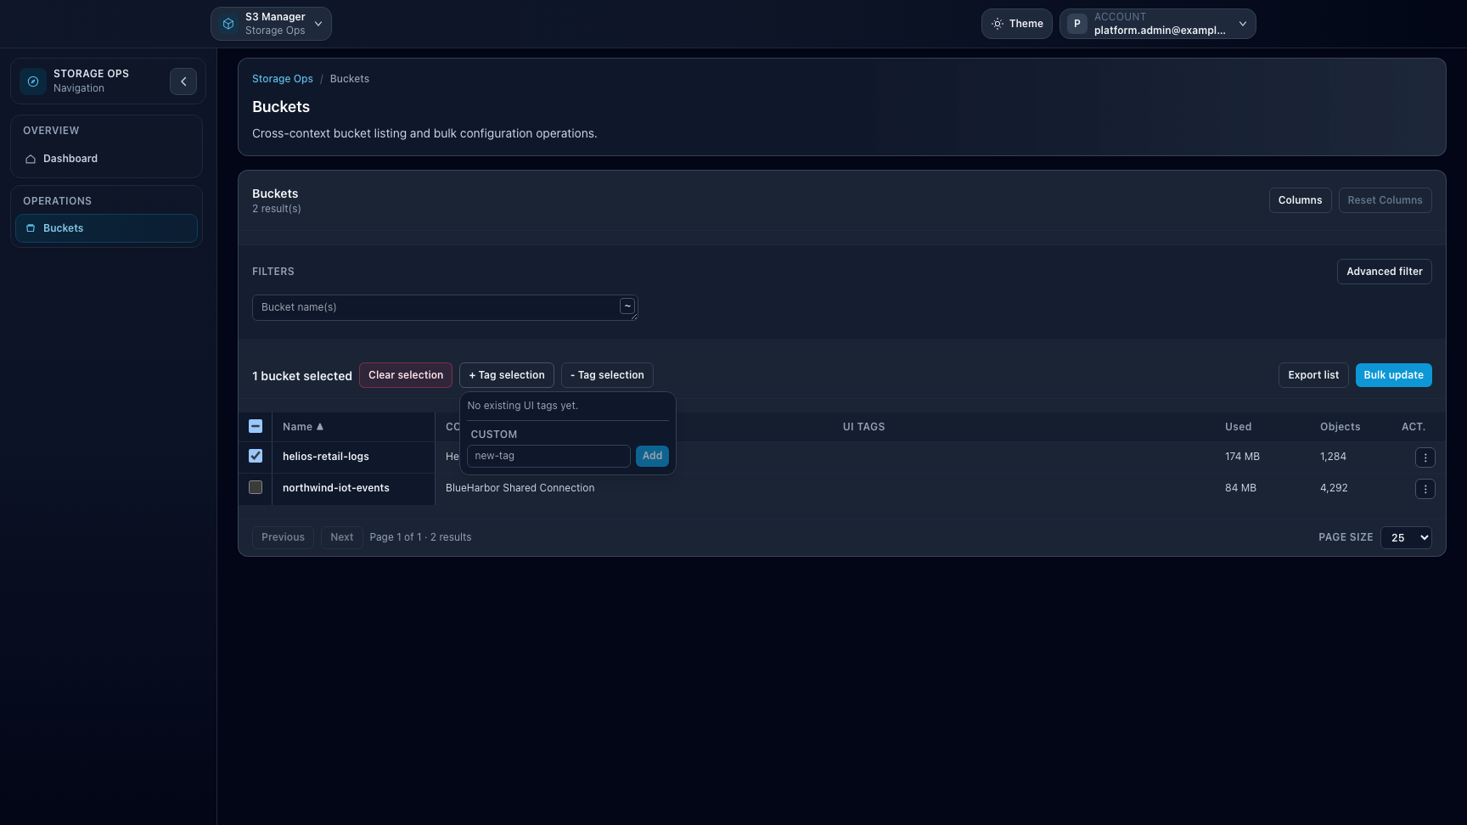Uncheck the helios-retail-logs row checkbox
1467x825 pixels.
pos(256,456)
